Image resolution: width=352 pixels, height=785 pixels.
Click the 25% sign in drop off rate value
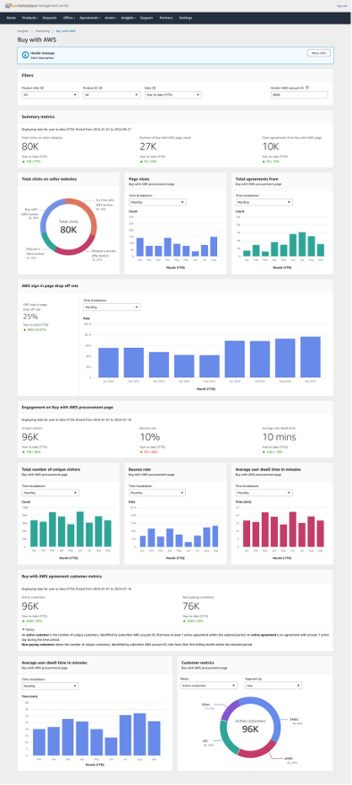[x=30, y=317]
